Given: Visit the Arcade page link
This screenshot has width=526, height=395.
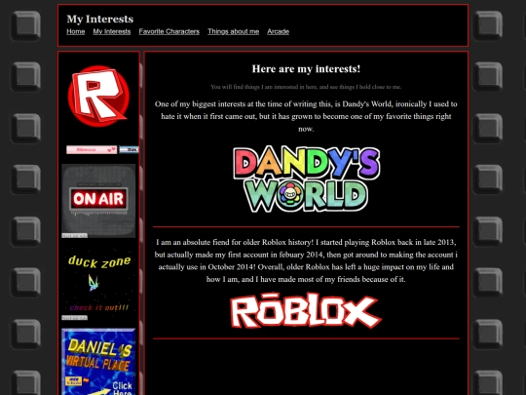Looking at the screenshot, I should [x=278, y=31].
